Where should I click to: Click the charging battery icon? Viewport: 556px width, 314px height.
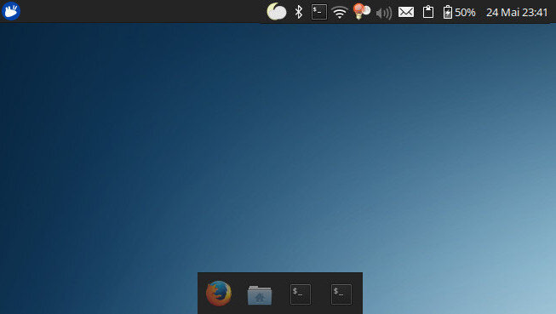[x=448, y=12]
